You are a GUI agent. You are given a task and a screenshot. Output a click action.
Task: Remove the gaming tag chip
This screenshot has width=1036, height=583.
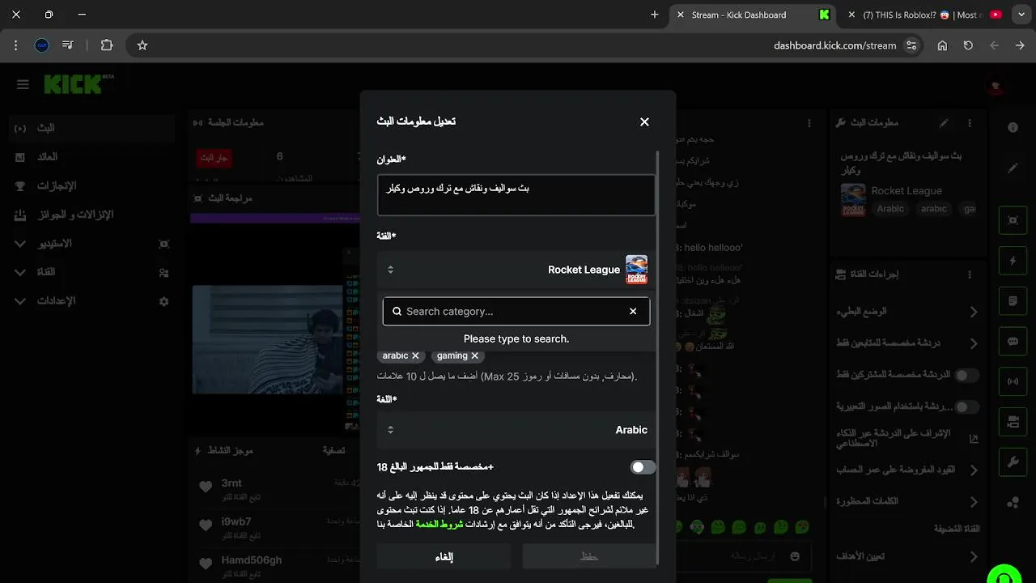475,355
